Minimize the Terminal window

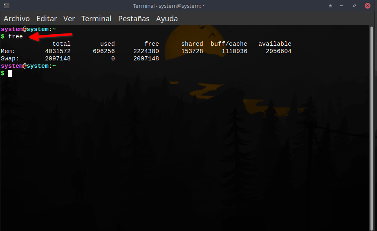[341, 6]
